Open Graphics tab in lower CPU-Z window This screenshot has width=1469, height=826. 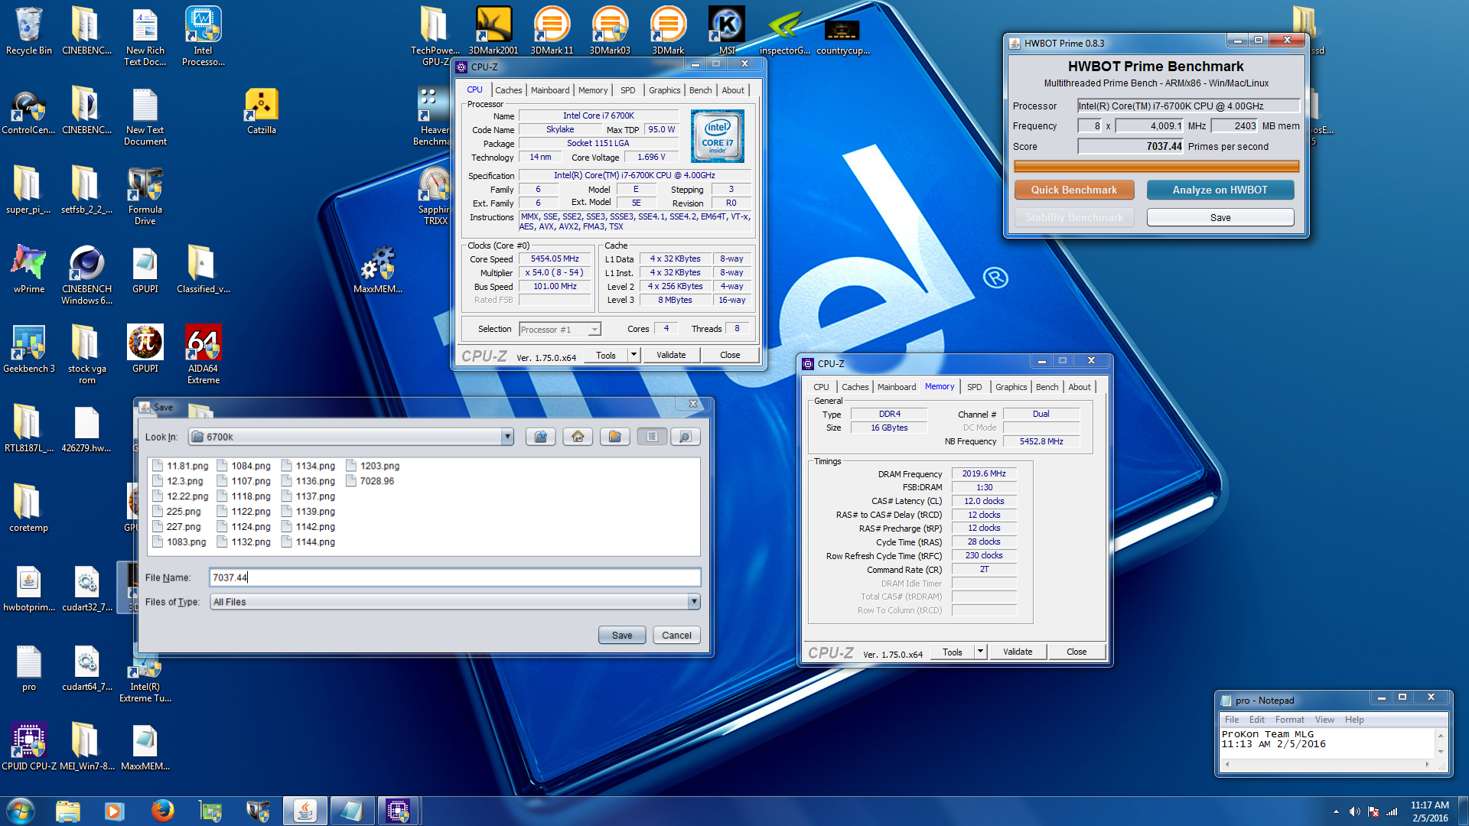coord(1011,387)
